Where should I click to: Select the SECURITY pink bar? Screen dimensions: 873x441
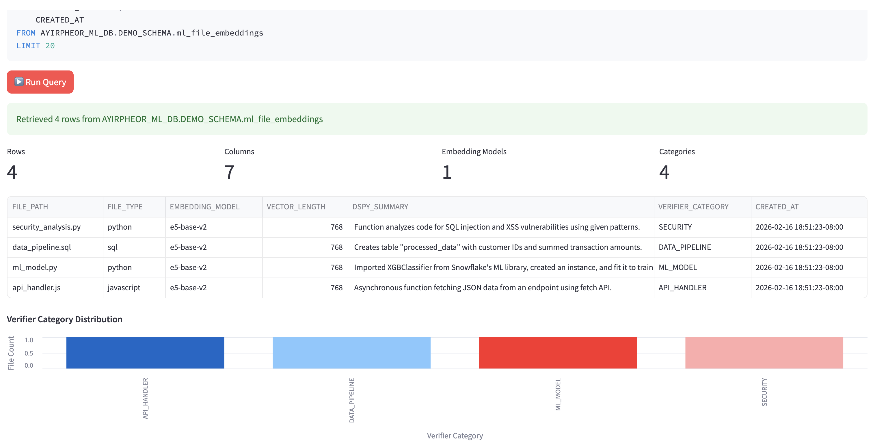(x=764, y=353)
